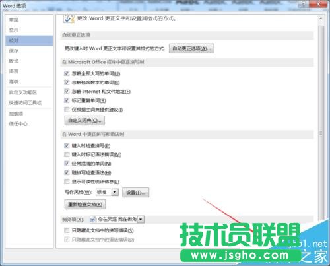The image size is (330, 266).
Task: Open the 版式 category in sidebar
Action: tap(29, 61)
